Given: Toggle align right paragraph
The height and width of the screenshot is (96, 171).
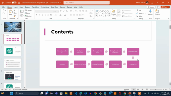Looking at the screenshot, I should [77, 15].
